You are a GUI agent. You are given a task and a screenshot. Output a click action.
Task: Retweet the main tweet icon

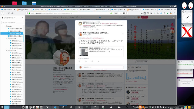tap(86, 61)
